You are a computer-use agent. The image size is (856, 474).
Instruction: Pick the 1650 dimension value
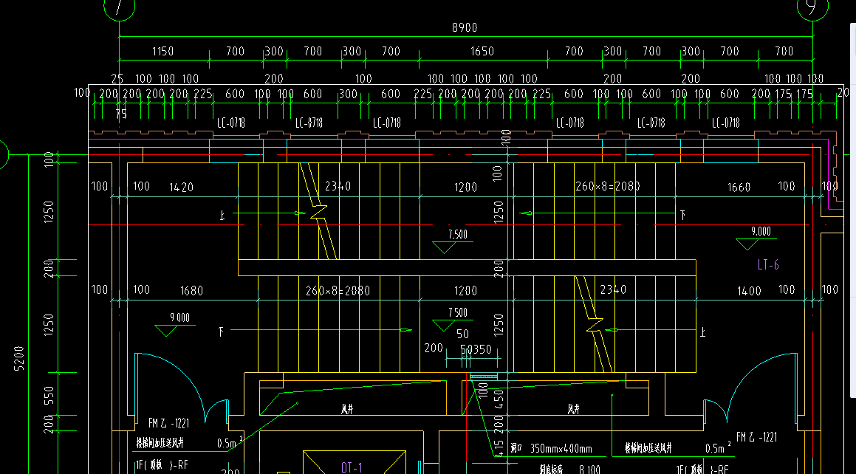pyautogui.click(x=482, y=51)
